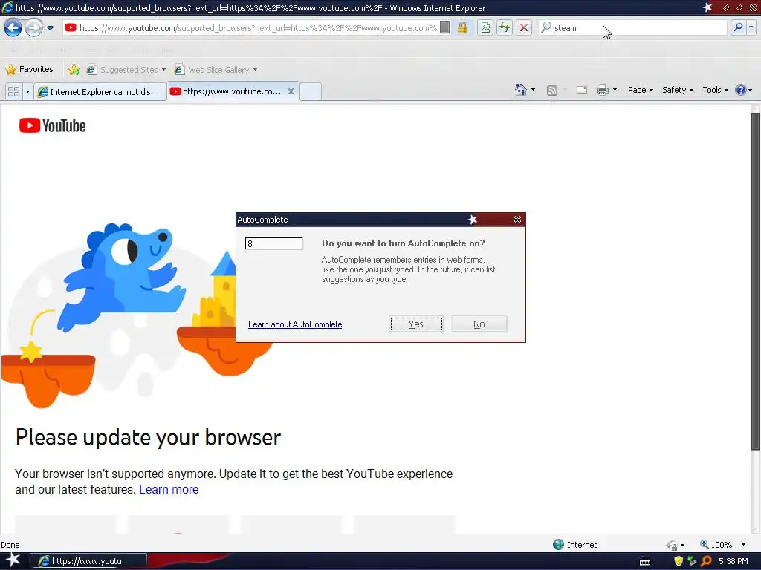Click the 5:38 PM taskbar clock

734,561
